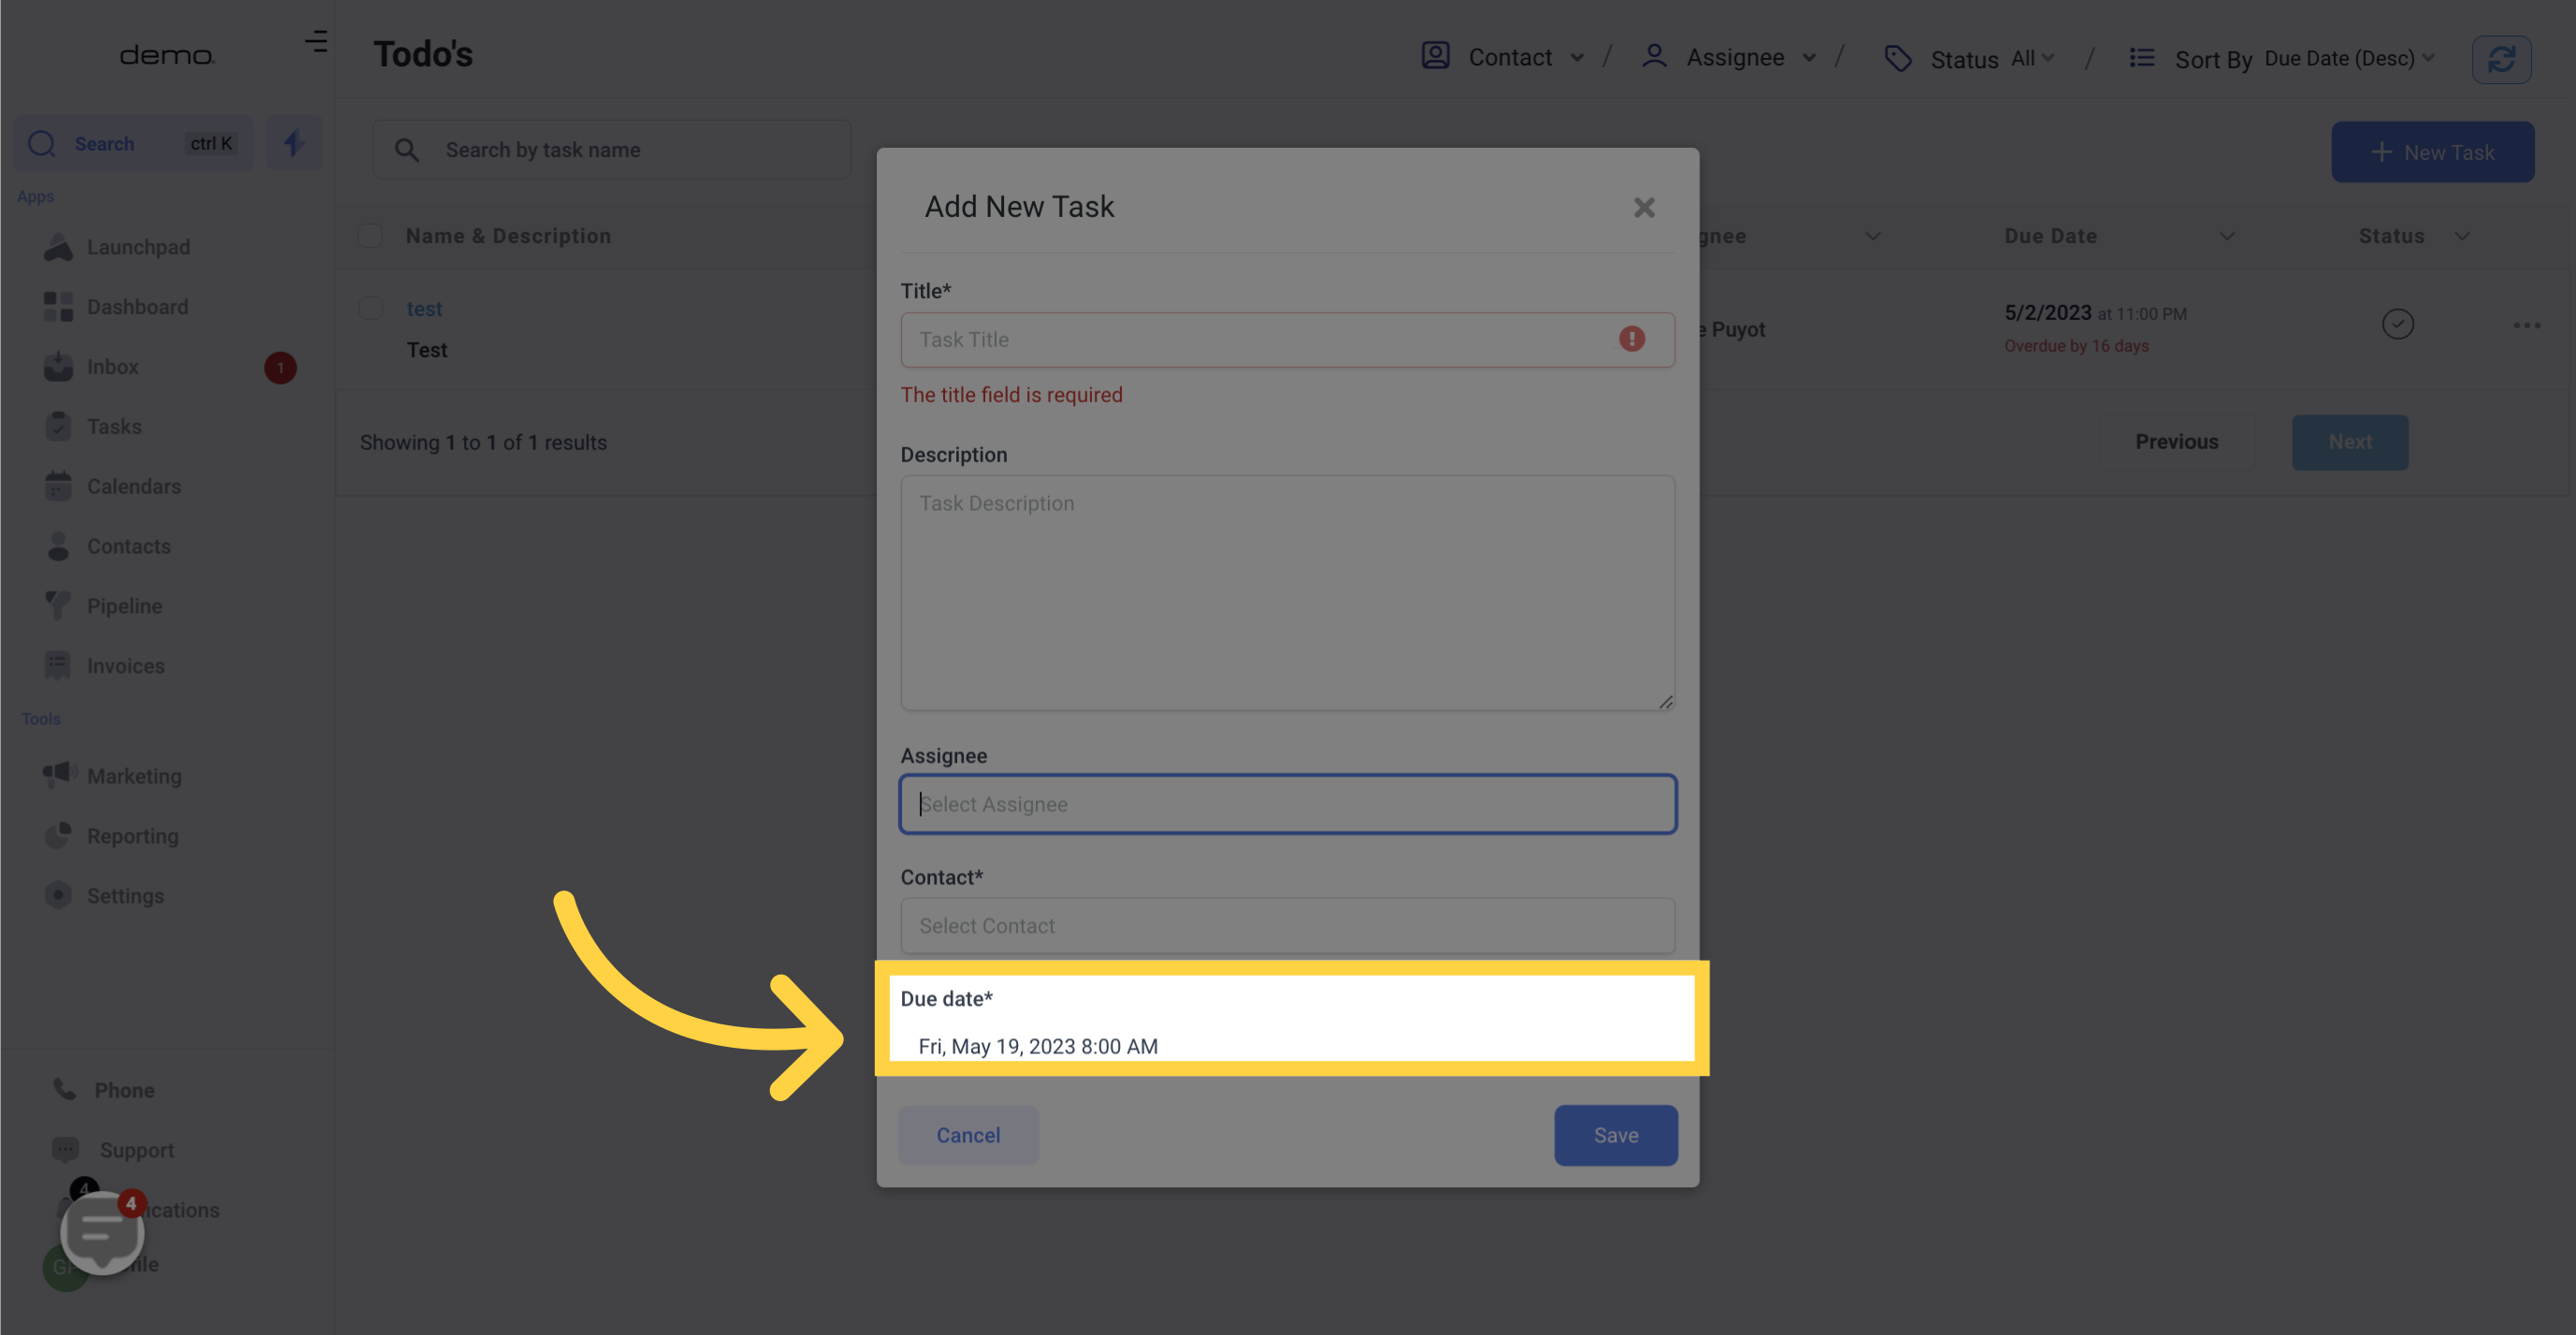Click the Cancel button in dialog
Viewport: 2576px width, 1335px height.
(x=968, y=1135)
